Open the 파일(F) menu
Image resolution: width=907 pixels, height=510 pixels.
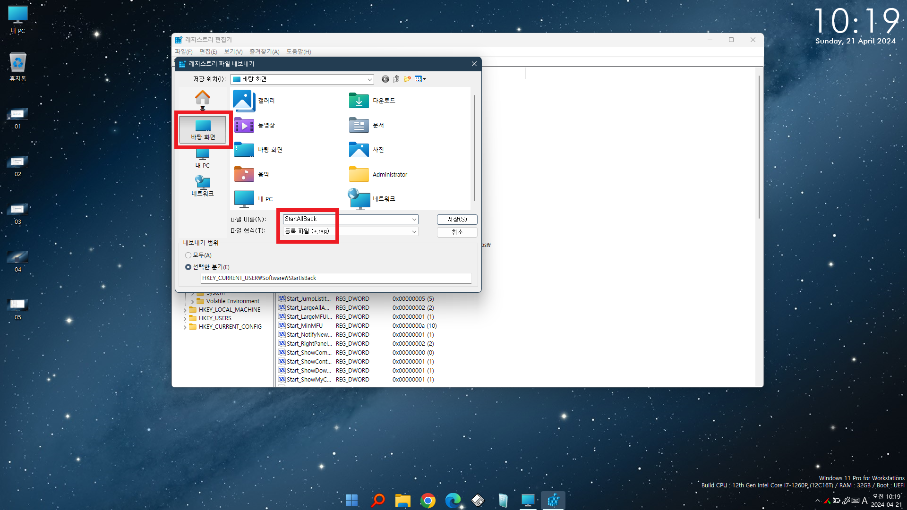(183, 51)
